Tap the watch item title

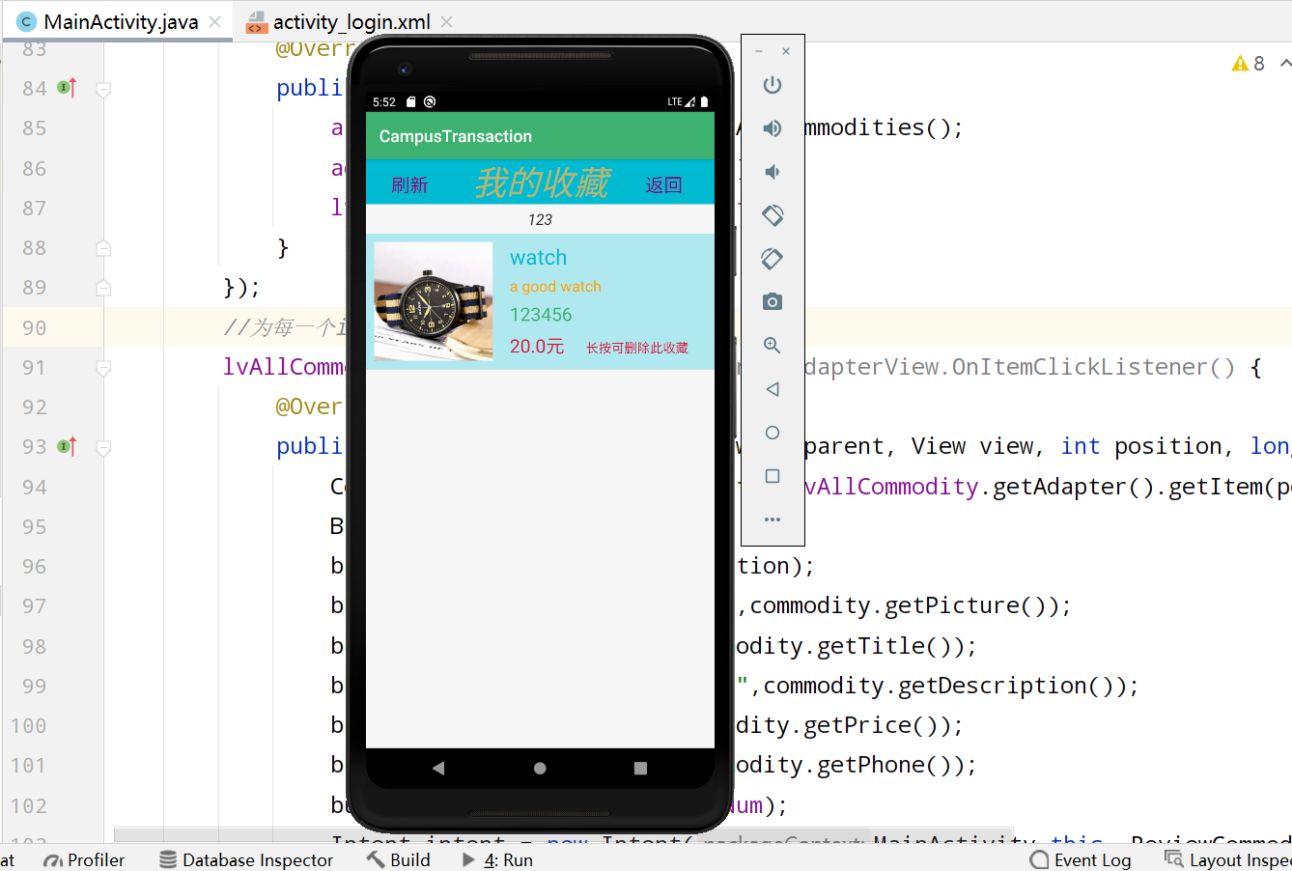point(539,258)
